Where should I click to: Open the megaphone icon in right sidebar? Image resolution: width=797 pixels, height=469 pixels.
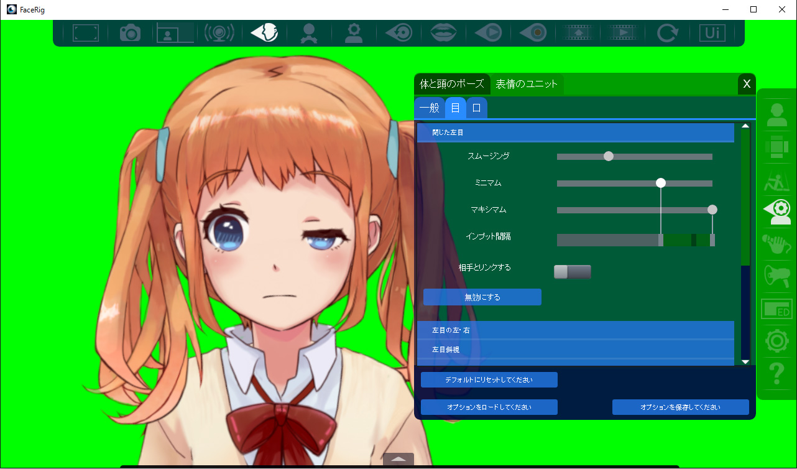pyautogui.click(x=776, y=276)
